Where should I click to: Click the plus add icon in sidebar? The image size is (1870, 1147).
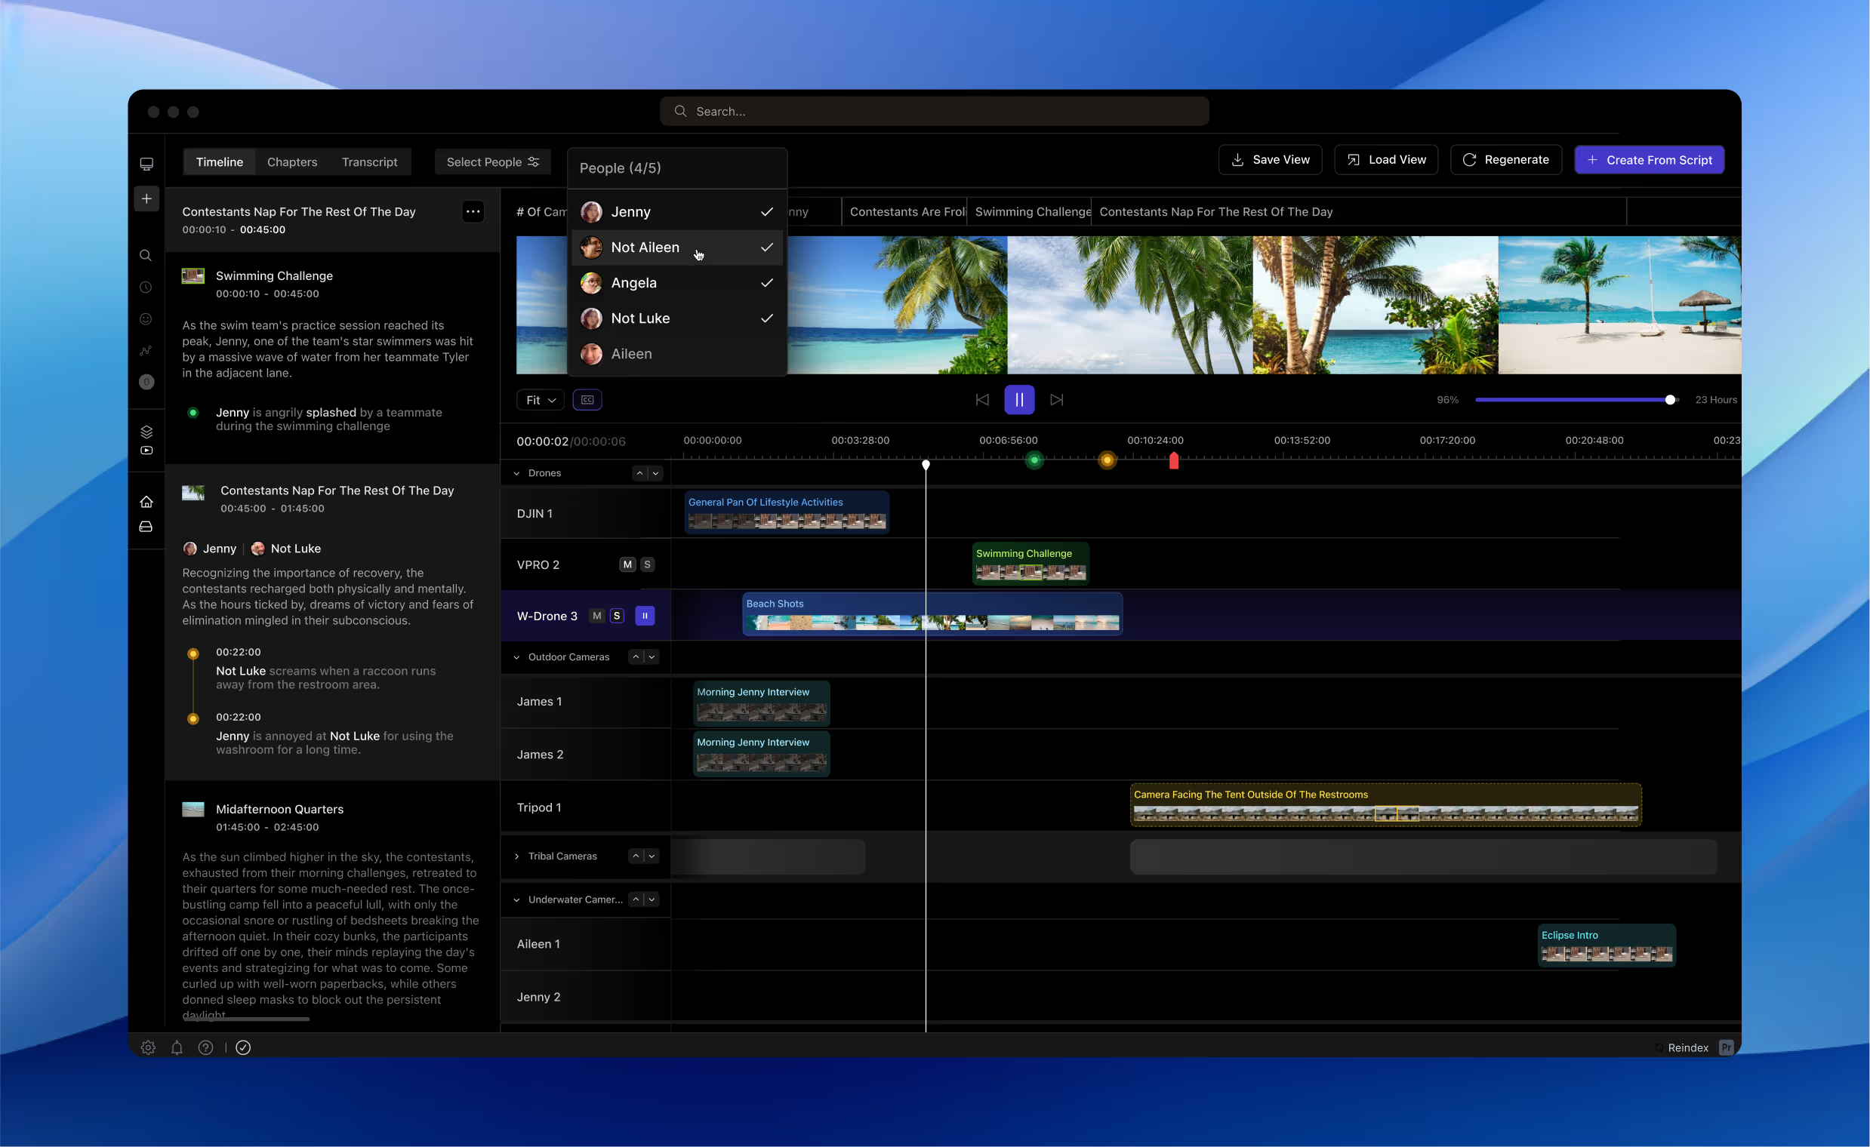coord(146,198)
